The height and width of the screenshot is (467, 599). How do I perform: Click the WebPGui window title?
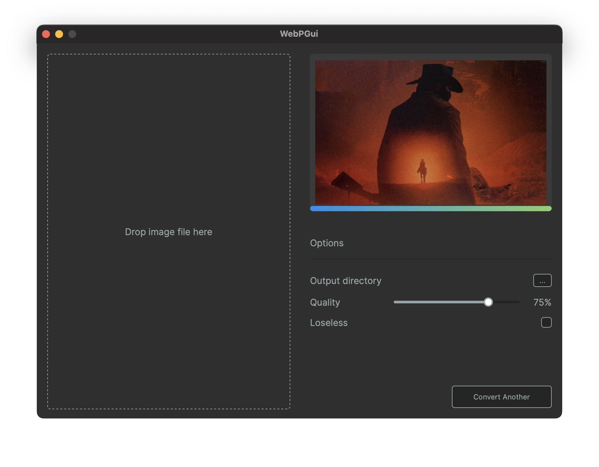[299, 34]
